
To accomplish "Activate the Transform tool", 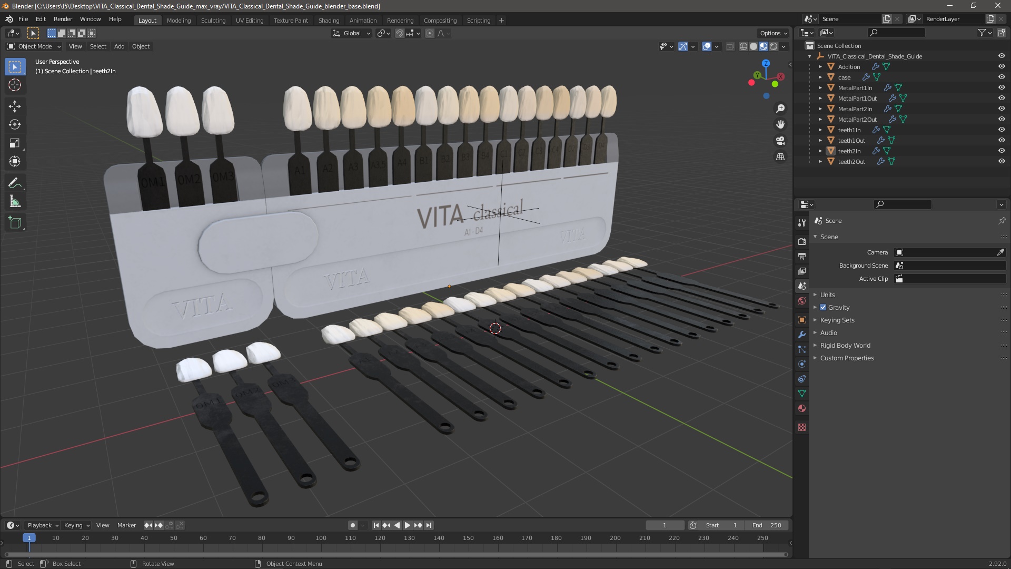I will click(15, 162).
